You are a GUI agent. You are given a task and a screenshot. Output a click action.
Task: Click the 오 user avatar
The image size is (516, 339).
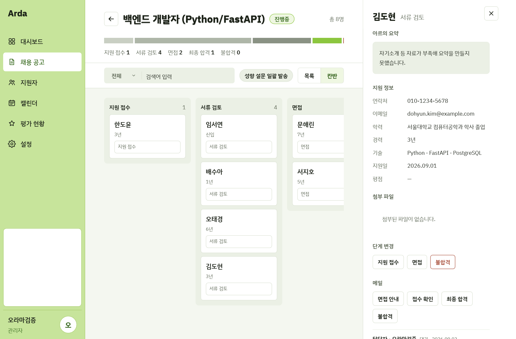[68, 325]
